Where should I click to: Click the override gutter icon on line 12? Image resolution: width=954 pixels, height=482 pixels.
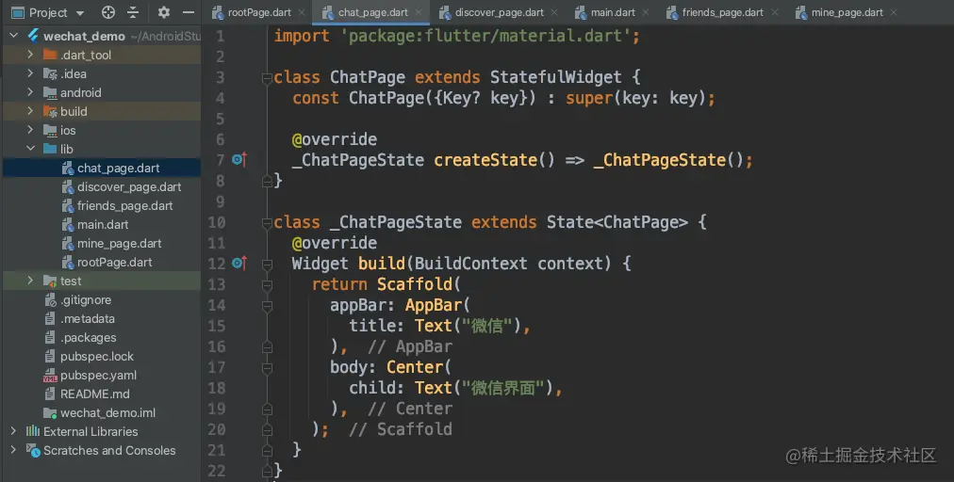pyautogui.click(x=239, y=264)
